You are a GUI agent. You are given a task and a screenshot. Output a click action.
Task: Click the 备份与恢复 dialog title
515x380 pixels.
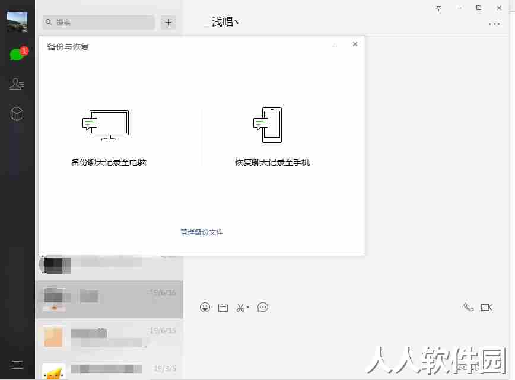(x=68, y=47)
